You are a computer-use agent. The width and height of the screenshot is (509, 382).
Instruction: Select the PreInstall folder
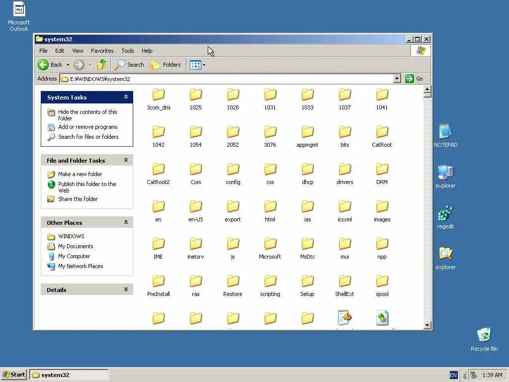tap(159, 286)
